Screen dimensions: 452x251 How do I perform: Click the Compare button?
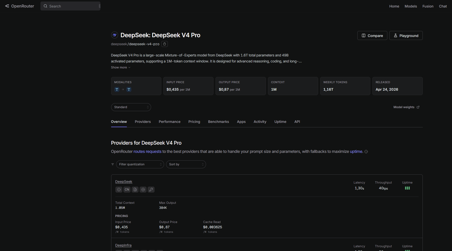coord(372,35)
